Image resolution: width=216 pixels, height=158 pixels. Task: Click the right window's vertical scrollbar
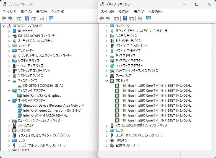coord(213,83)
